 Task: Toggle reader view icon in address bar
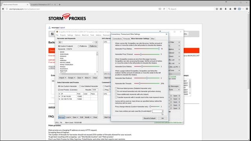(160, 9)
